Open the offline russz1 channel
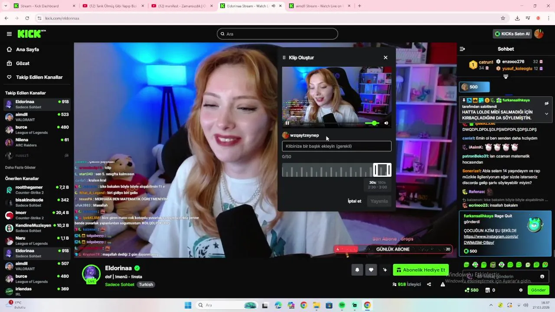555x312 pixels. pos(37,155)
